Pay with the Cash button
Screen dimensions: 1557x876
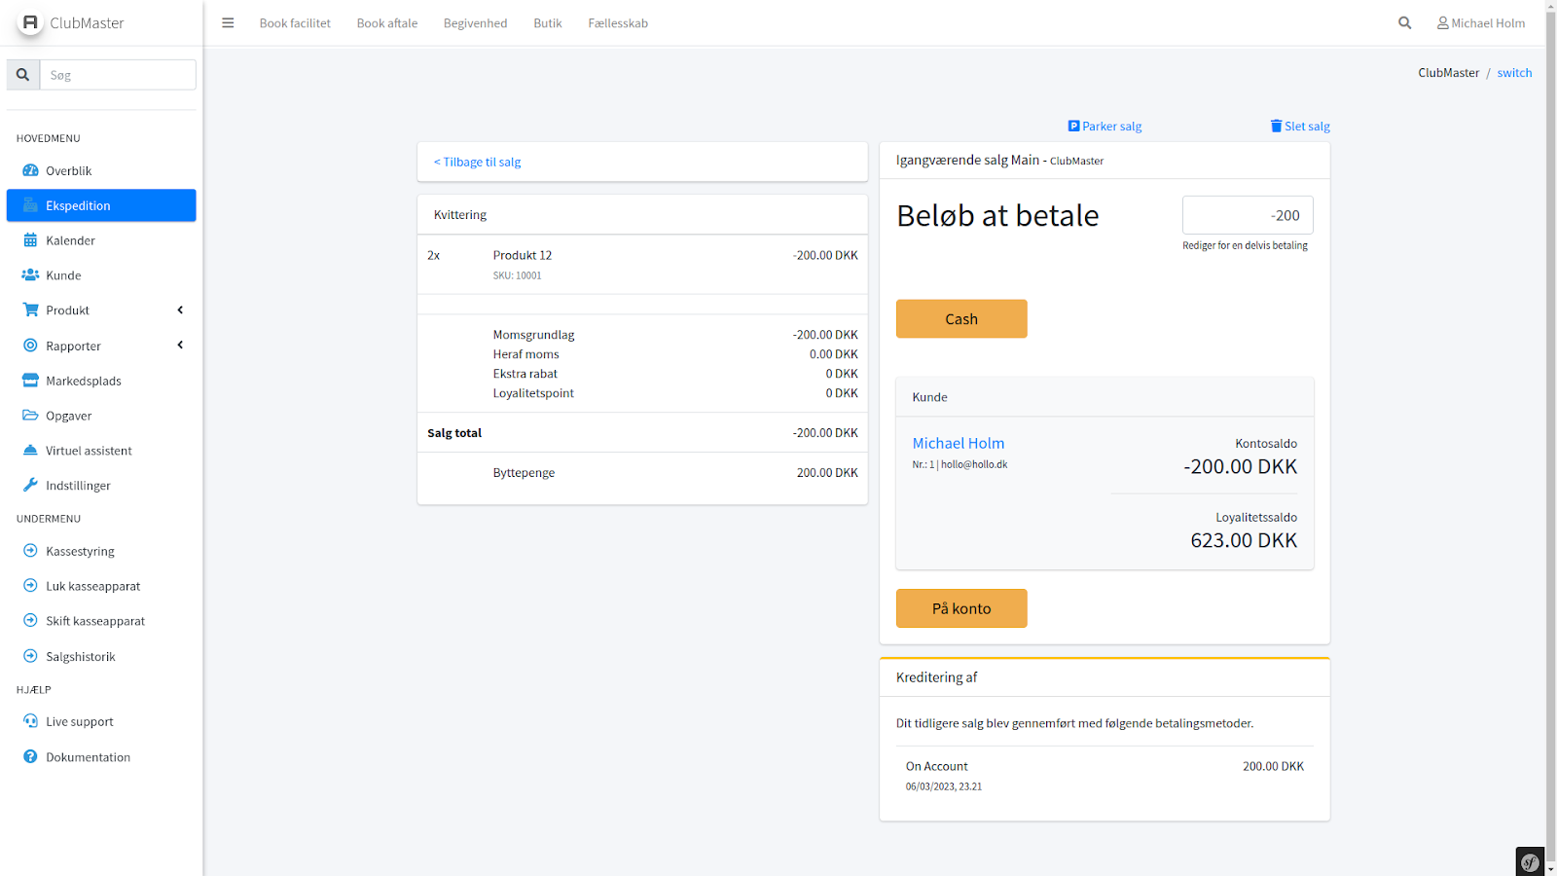coord(960,319)
